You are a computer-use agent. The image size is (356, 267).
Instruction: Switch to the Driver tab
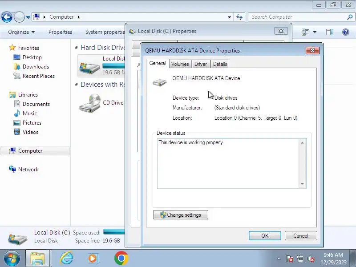[x=201, y=64]
